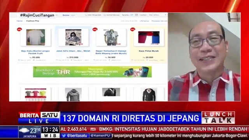Click the Berita Satu Live logo
Image resolution: width=249 pixels, height=140 pixels.
tap(39, 118)
